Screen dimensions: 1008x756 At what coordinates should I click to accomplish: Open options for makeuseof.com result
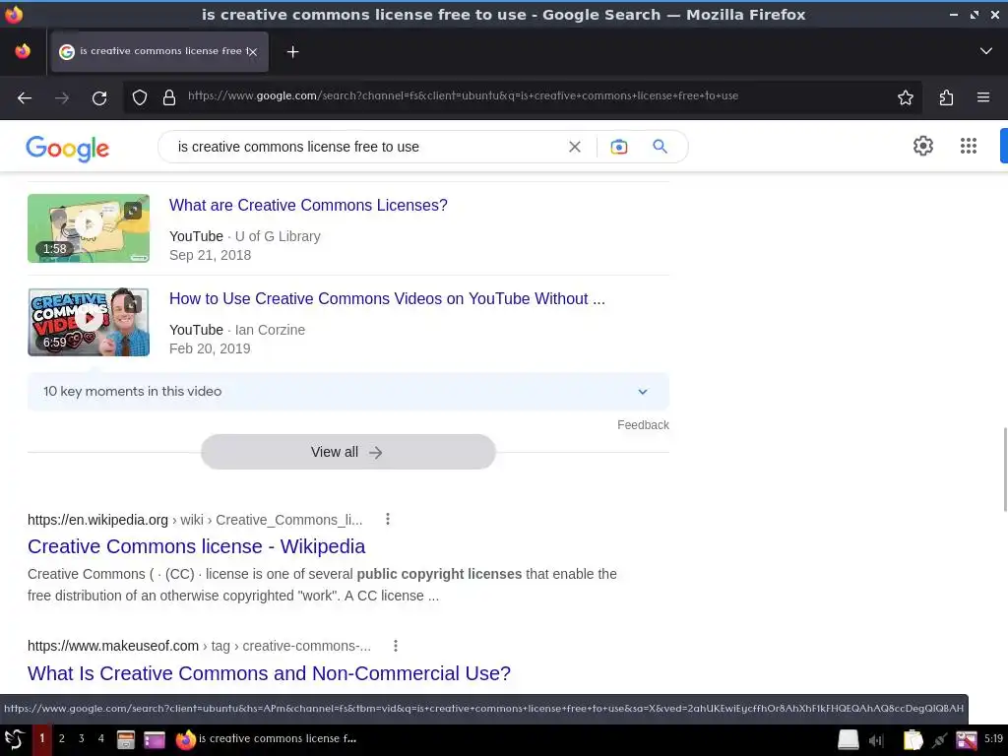pos(396,646)
